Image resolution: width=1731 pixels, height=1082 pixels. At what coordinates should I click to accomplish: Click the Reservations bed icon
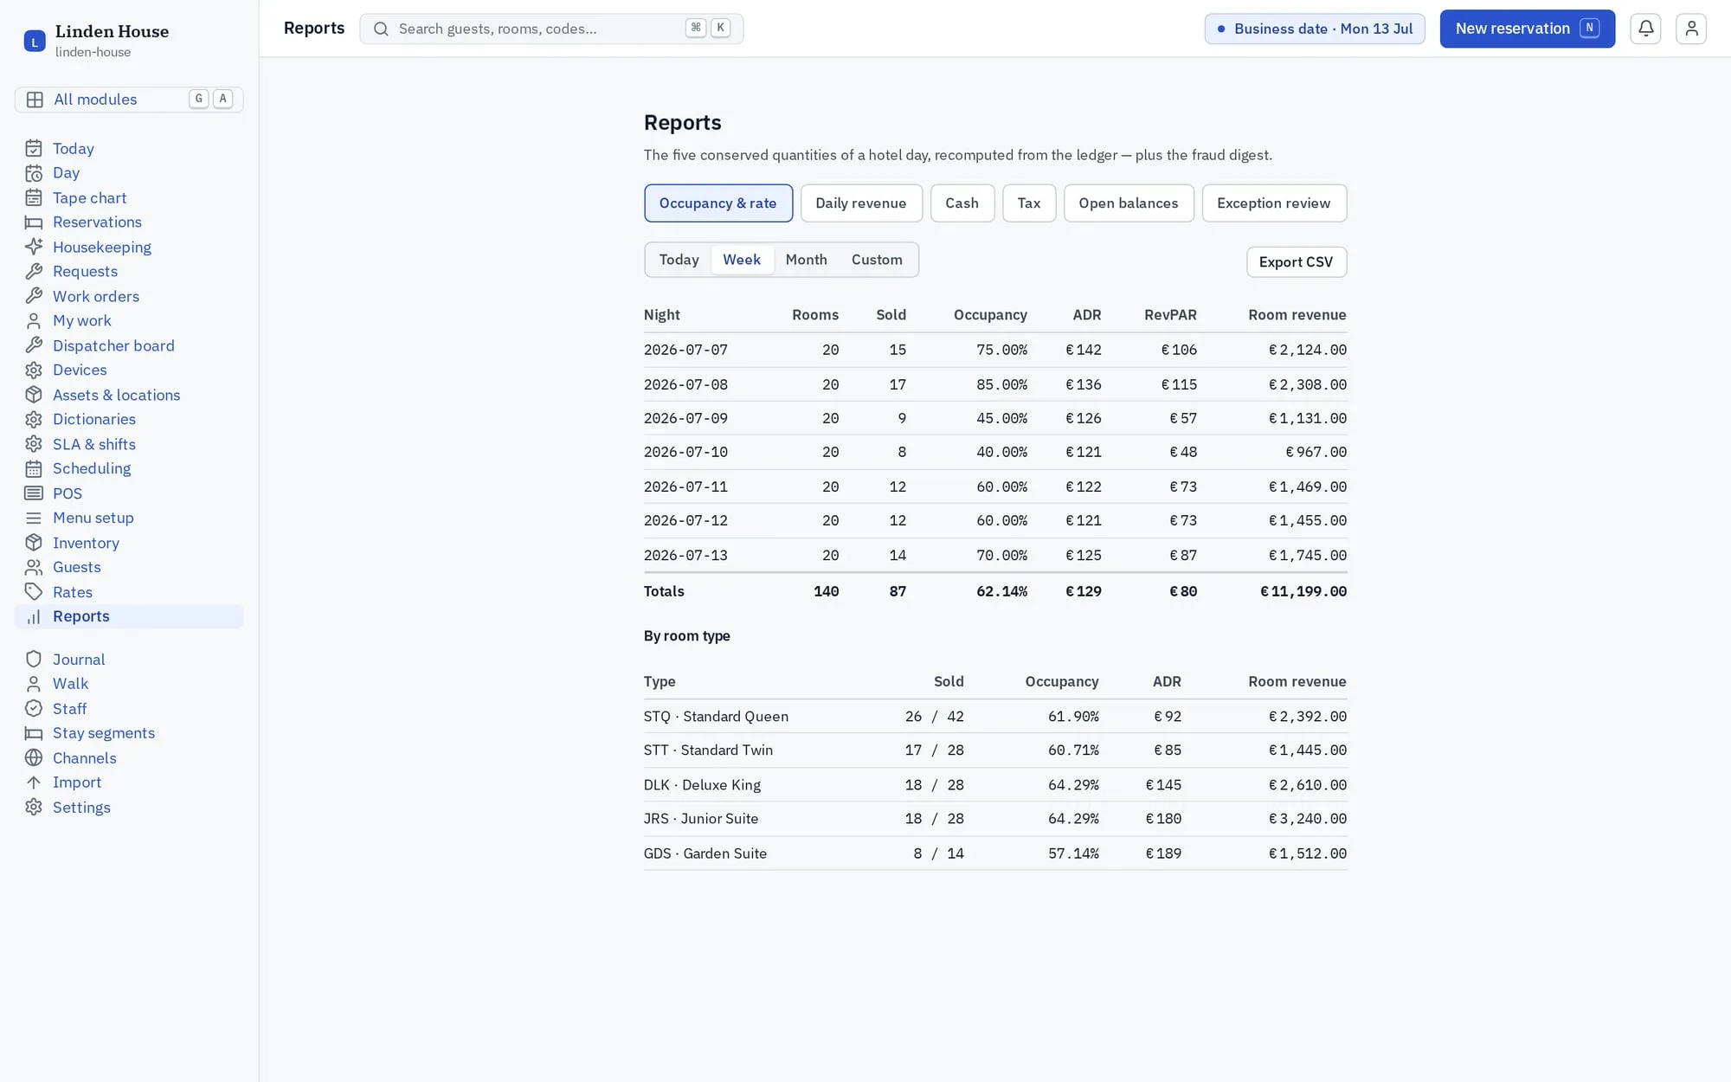click(x=34, y=222)
